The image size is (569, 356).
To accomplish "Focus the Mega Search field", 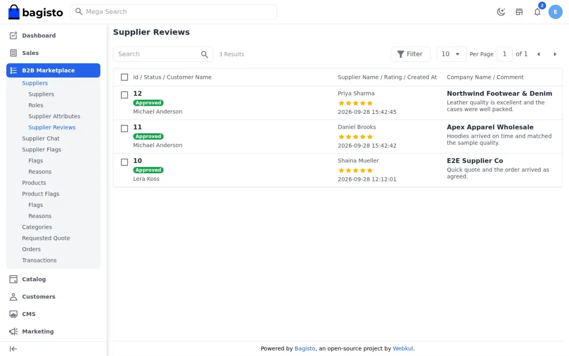I will tap(173, 12).
